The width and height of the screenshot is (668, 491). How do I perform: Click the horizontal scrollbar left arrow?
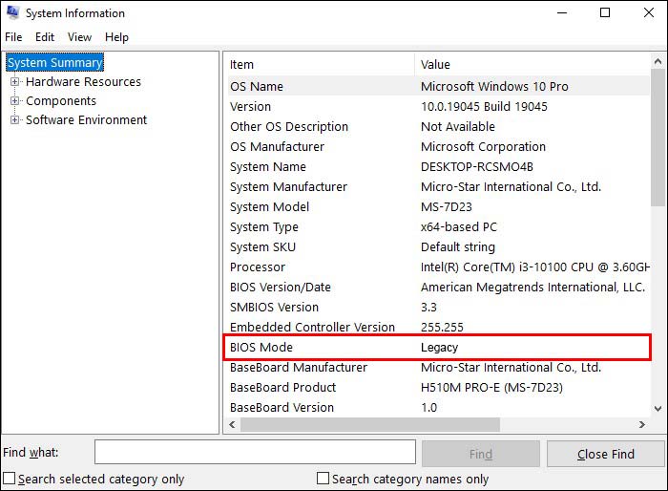[x=232, y=425]
